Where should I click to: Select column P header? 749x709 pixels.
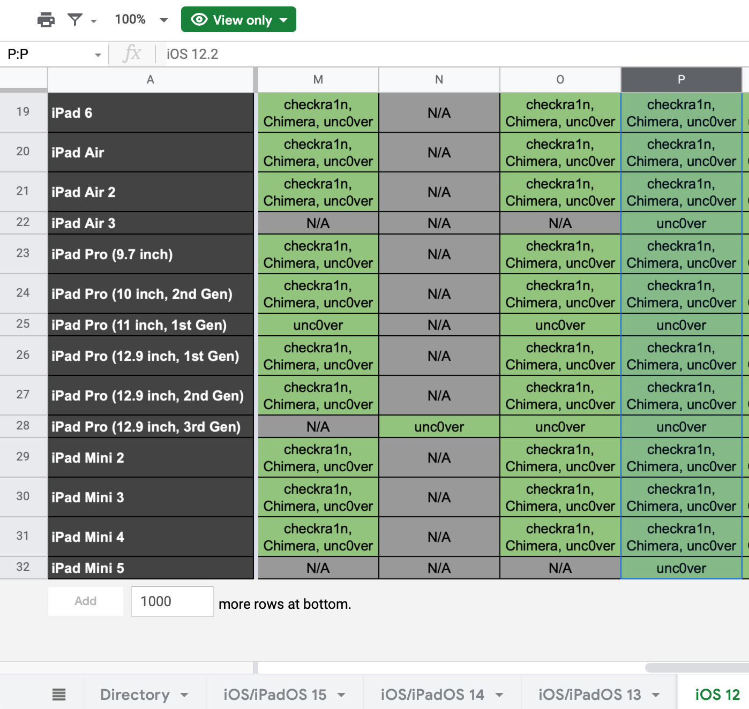pyautogui.click(x=681, y=80)
